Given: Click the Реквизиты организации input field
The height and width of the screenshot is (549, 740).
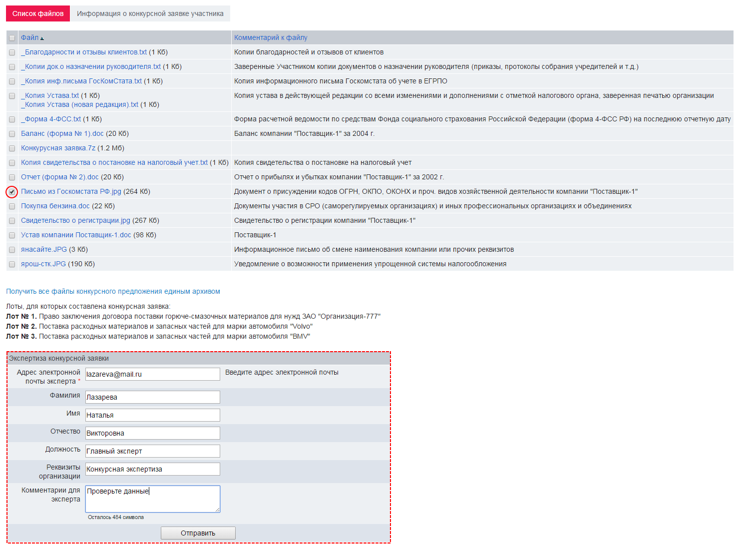Looking at the screenshot, I should tap(152, 469).
